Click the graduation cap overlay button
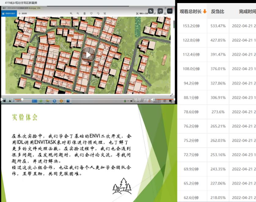The height and width of the screenshot is (202, 256). tap(151, 11)
